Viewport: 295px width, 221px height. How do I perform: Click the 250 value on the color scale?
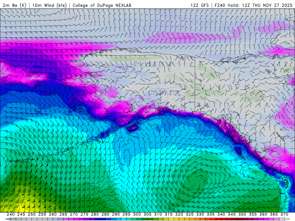[32, 214]
